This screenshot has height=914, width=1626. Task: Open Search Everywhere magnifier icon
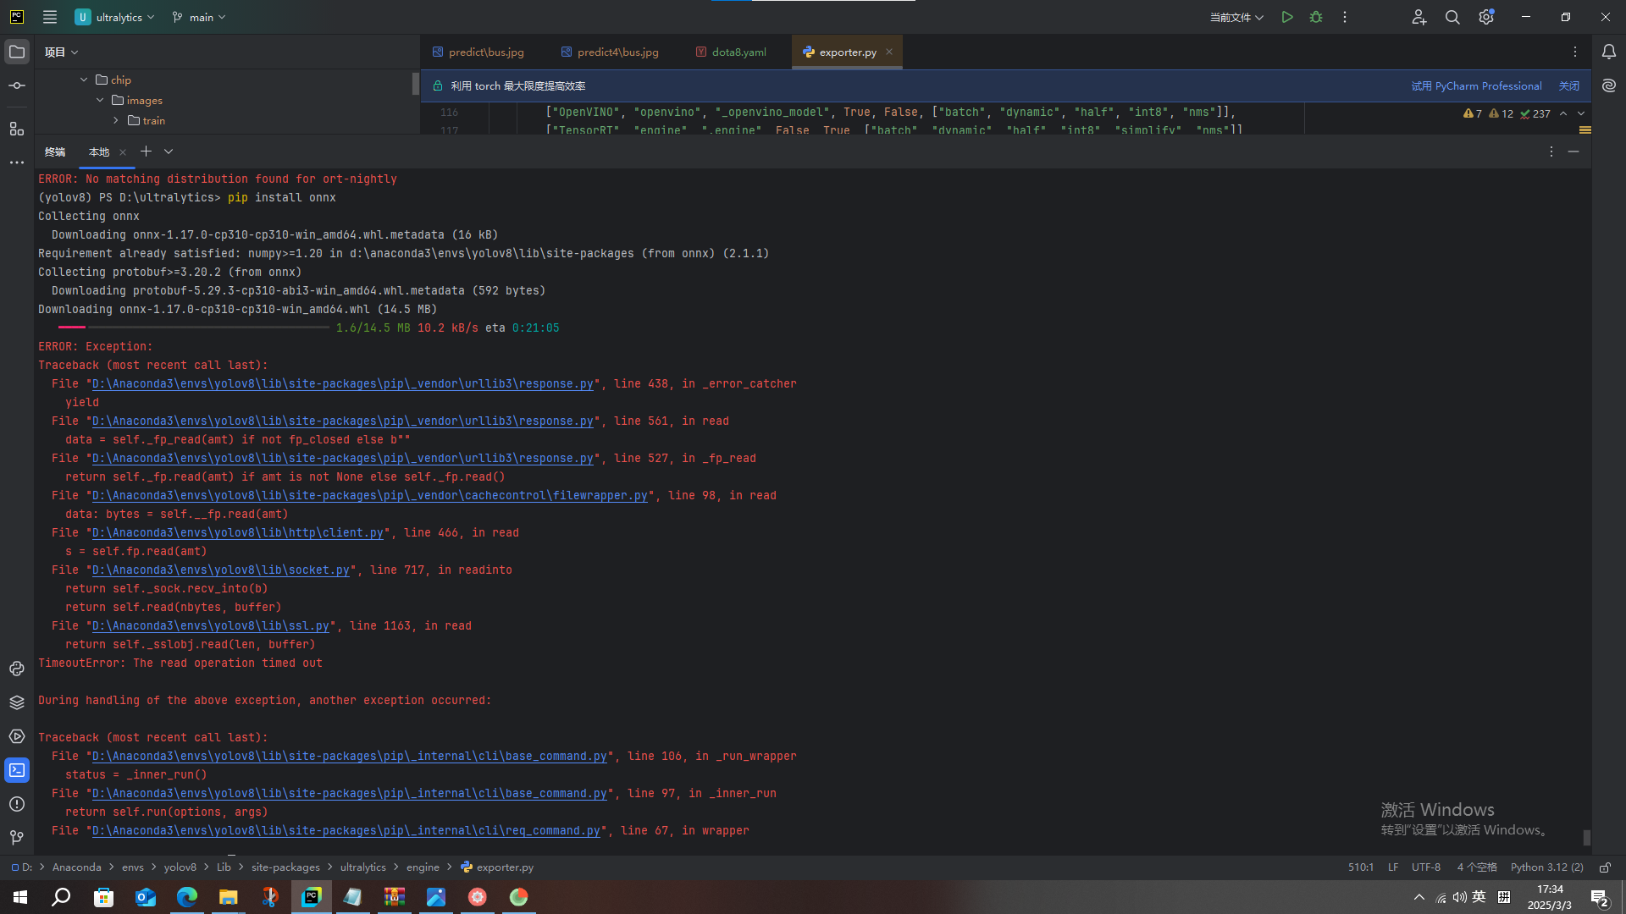pos(1452,17)
